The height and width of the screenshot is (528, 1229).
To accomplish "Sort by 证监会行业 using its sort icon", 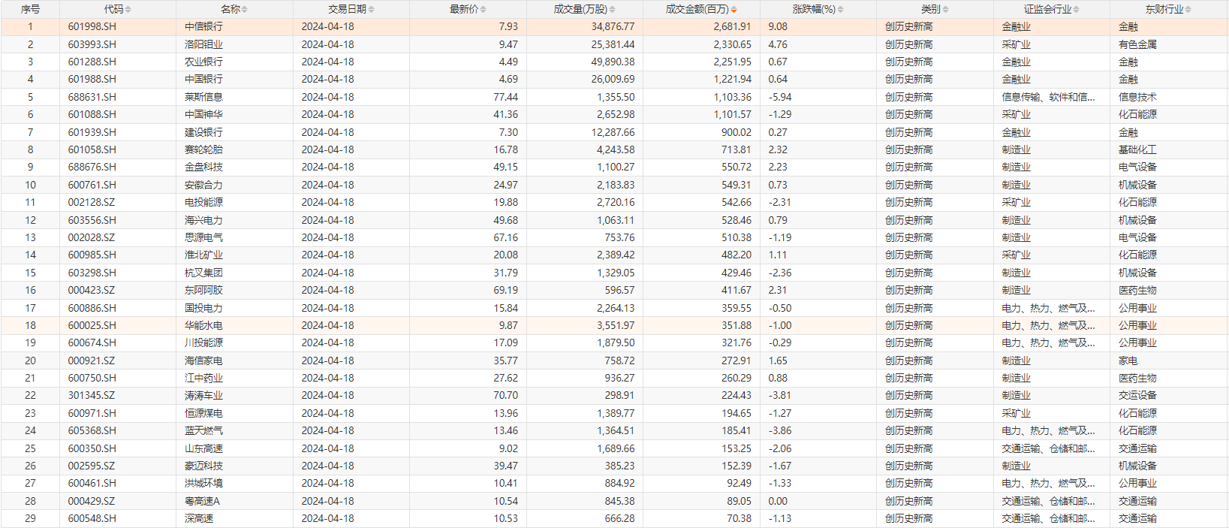I will pyautogui.click(x=1077, y=10).
